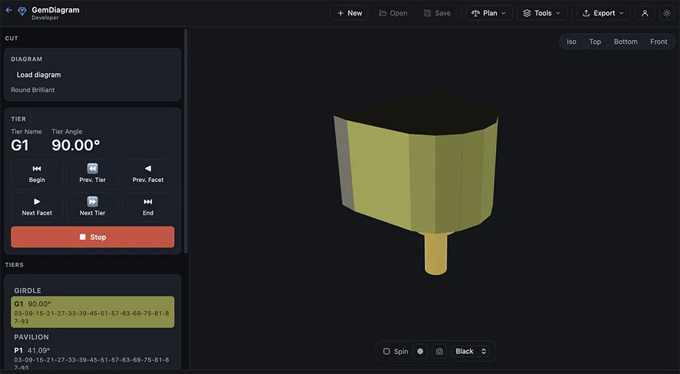Switch to Front view
The height and width of the screenshot is (374, 680).
click(658, 42)
